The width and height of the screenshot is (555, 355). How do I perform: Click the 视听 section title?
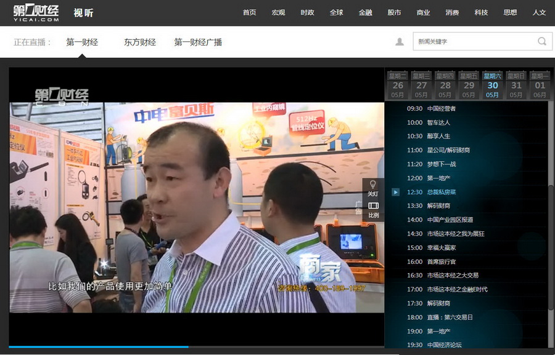tap(83, 13)
